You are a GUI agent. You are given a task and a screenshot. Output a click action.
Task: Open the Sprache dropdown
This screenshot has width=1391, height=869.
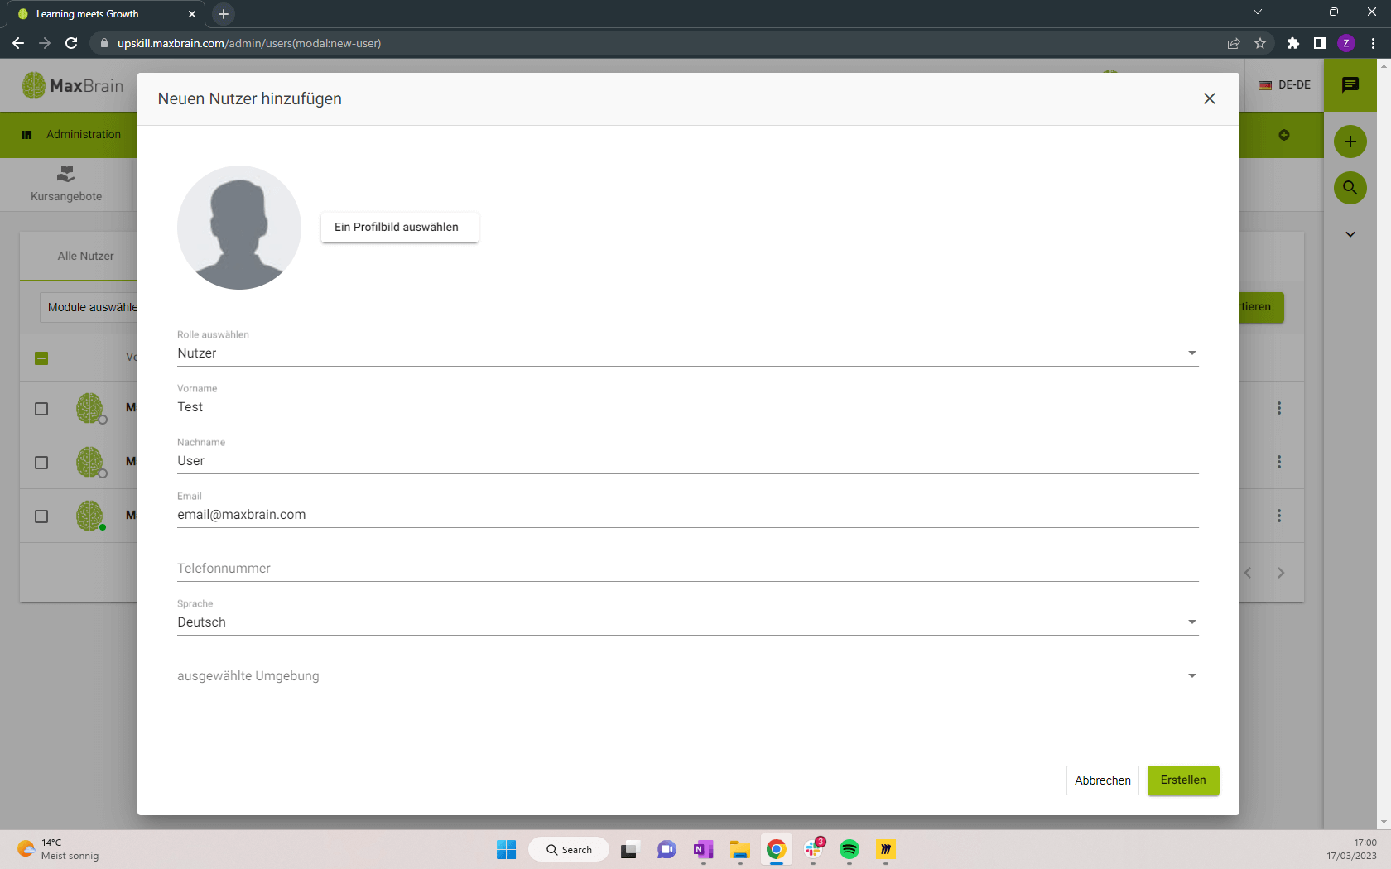[687, 622]
